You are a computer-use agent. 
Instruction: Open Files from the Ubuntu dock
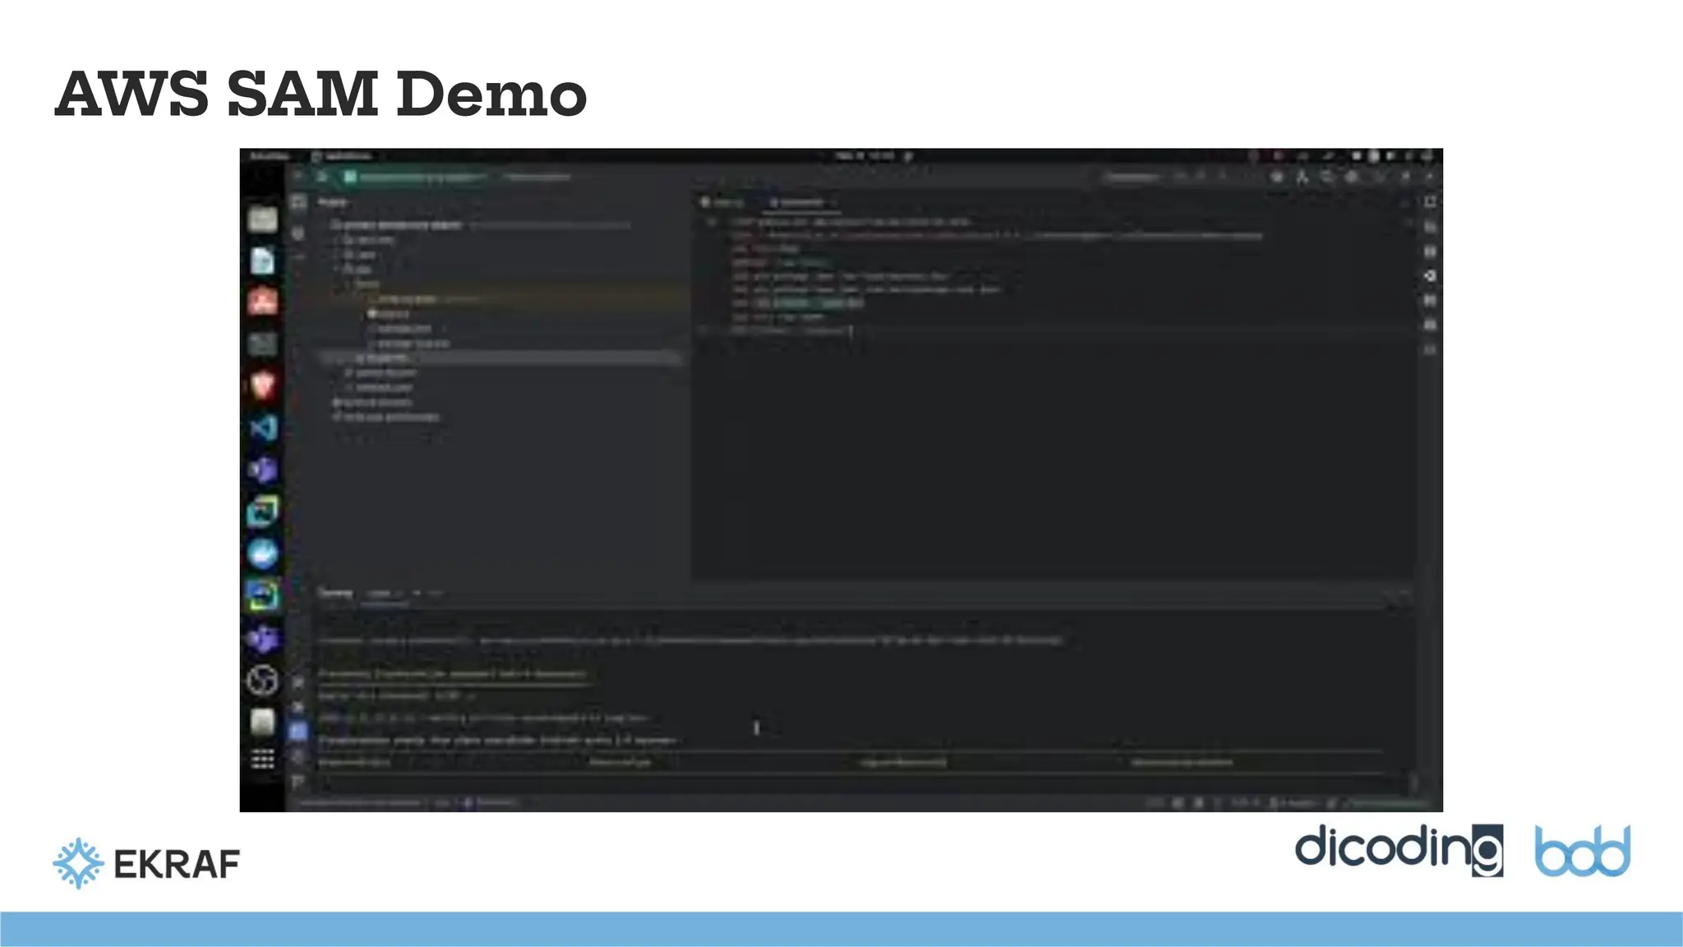tap(263, 219)
